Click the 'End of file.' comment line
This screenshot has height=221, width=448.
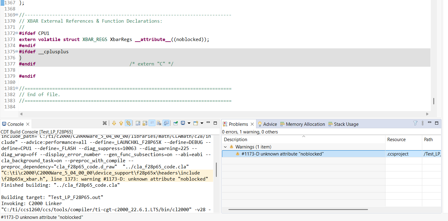(40, 95)
